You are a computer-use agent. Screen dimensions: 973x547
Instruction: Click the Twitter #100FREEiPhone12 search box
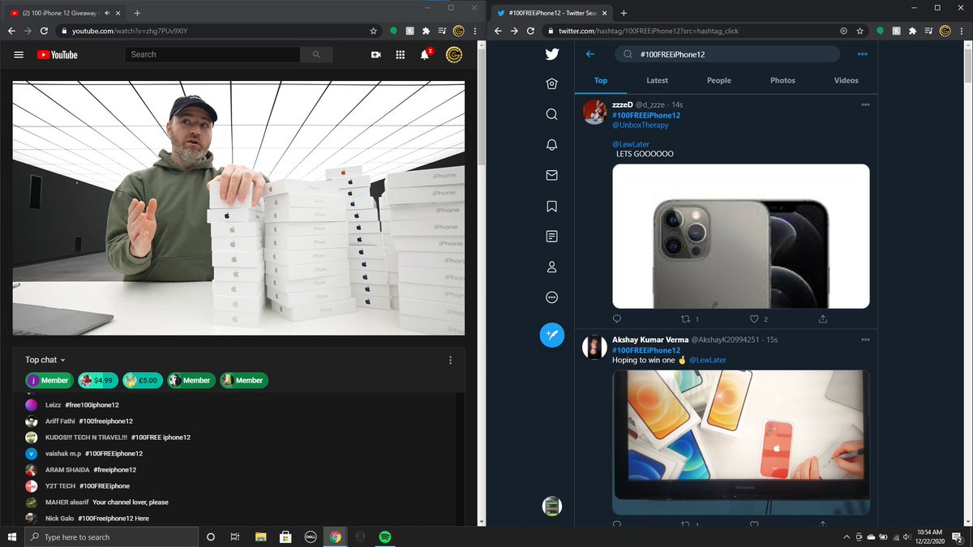point(727,54)
